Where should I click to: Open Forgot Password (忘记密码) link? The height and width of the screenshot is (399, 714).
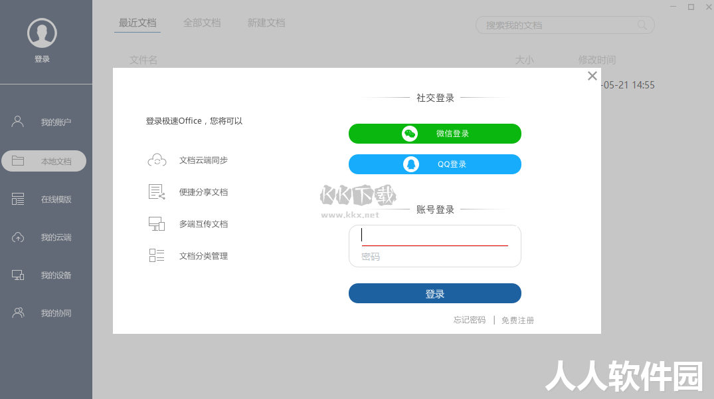470,320
